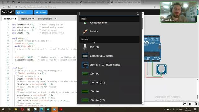Save the project with SAVE button
The width and height of the screenshot is (199, 112).
pos(21,12)
